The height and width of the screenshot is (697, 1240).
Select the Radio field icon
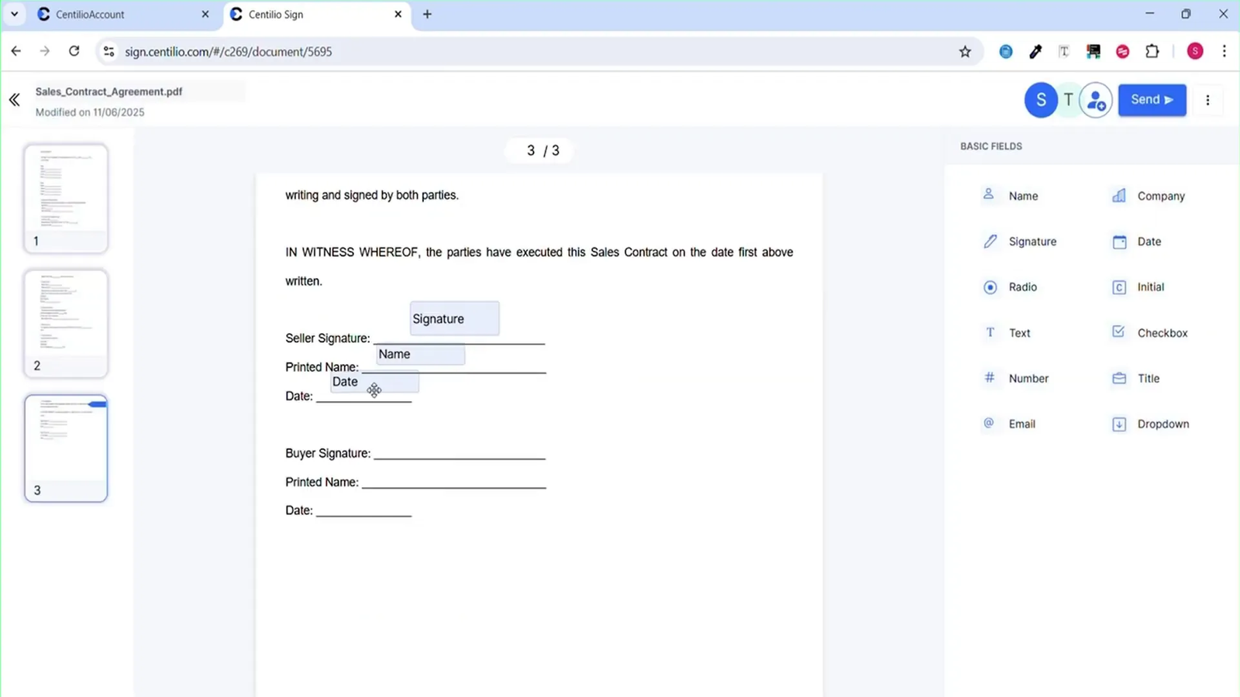click(x=990, y=287)
